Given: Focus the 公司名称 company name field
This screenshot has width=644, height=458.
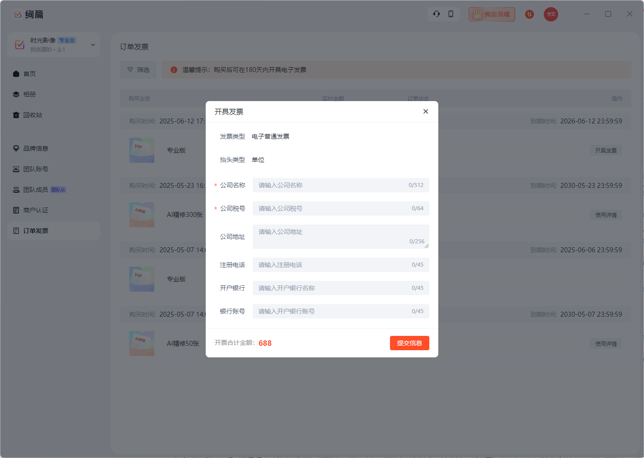Looking at the screenshot, I should coord(331,185).
